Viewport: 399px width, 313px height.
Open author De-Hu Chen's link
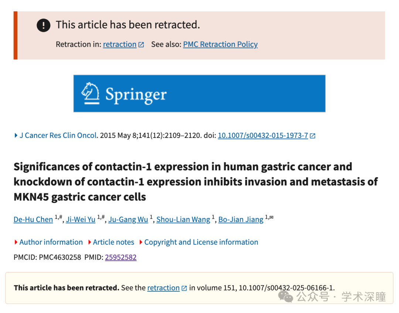pos(33,219)
